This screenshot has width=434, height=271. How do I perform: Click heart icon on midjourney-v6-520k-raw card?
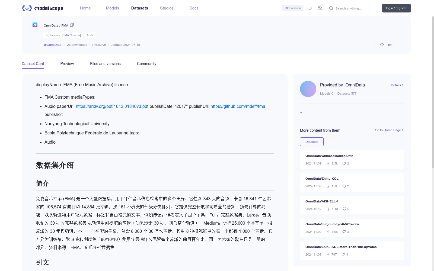coord(344,232)
